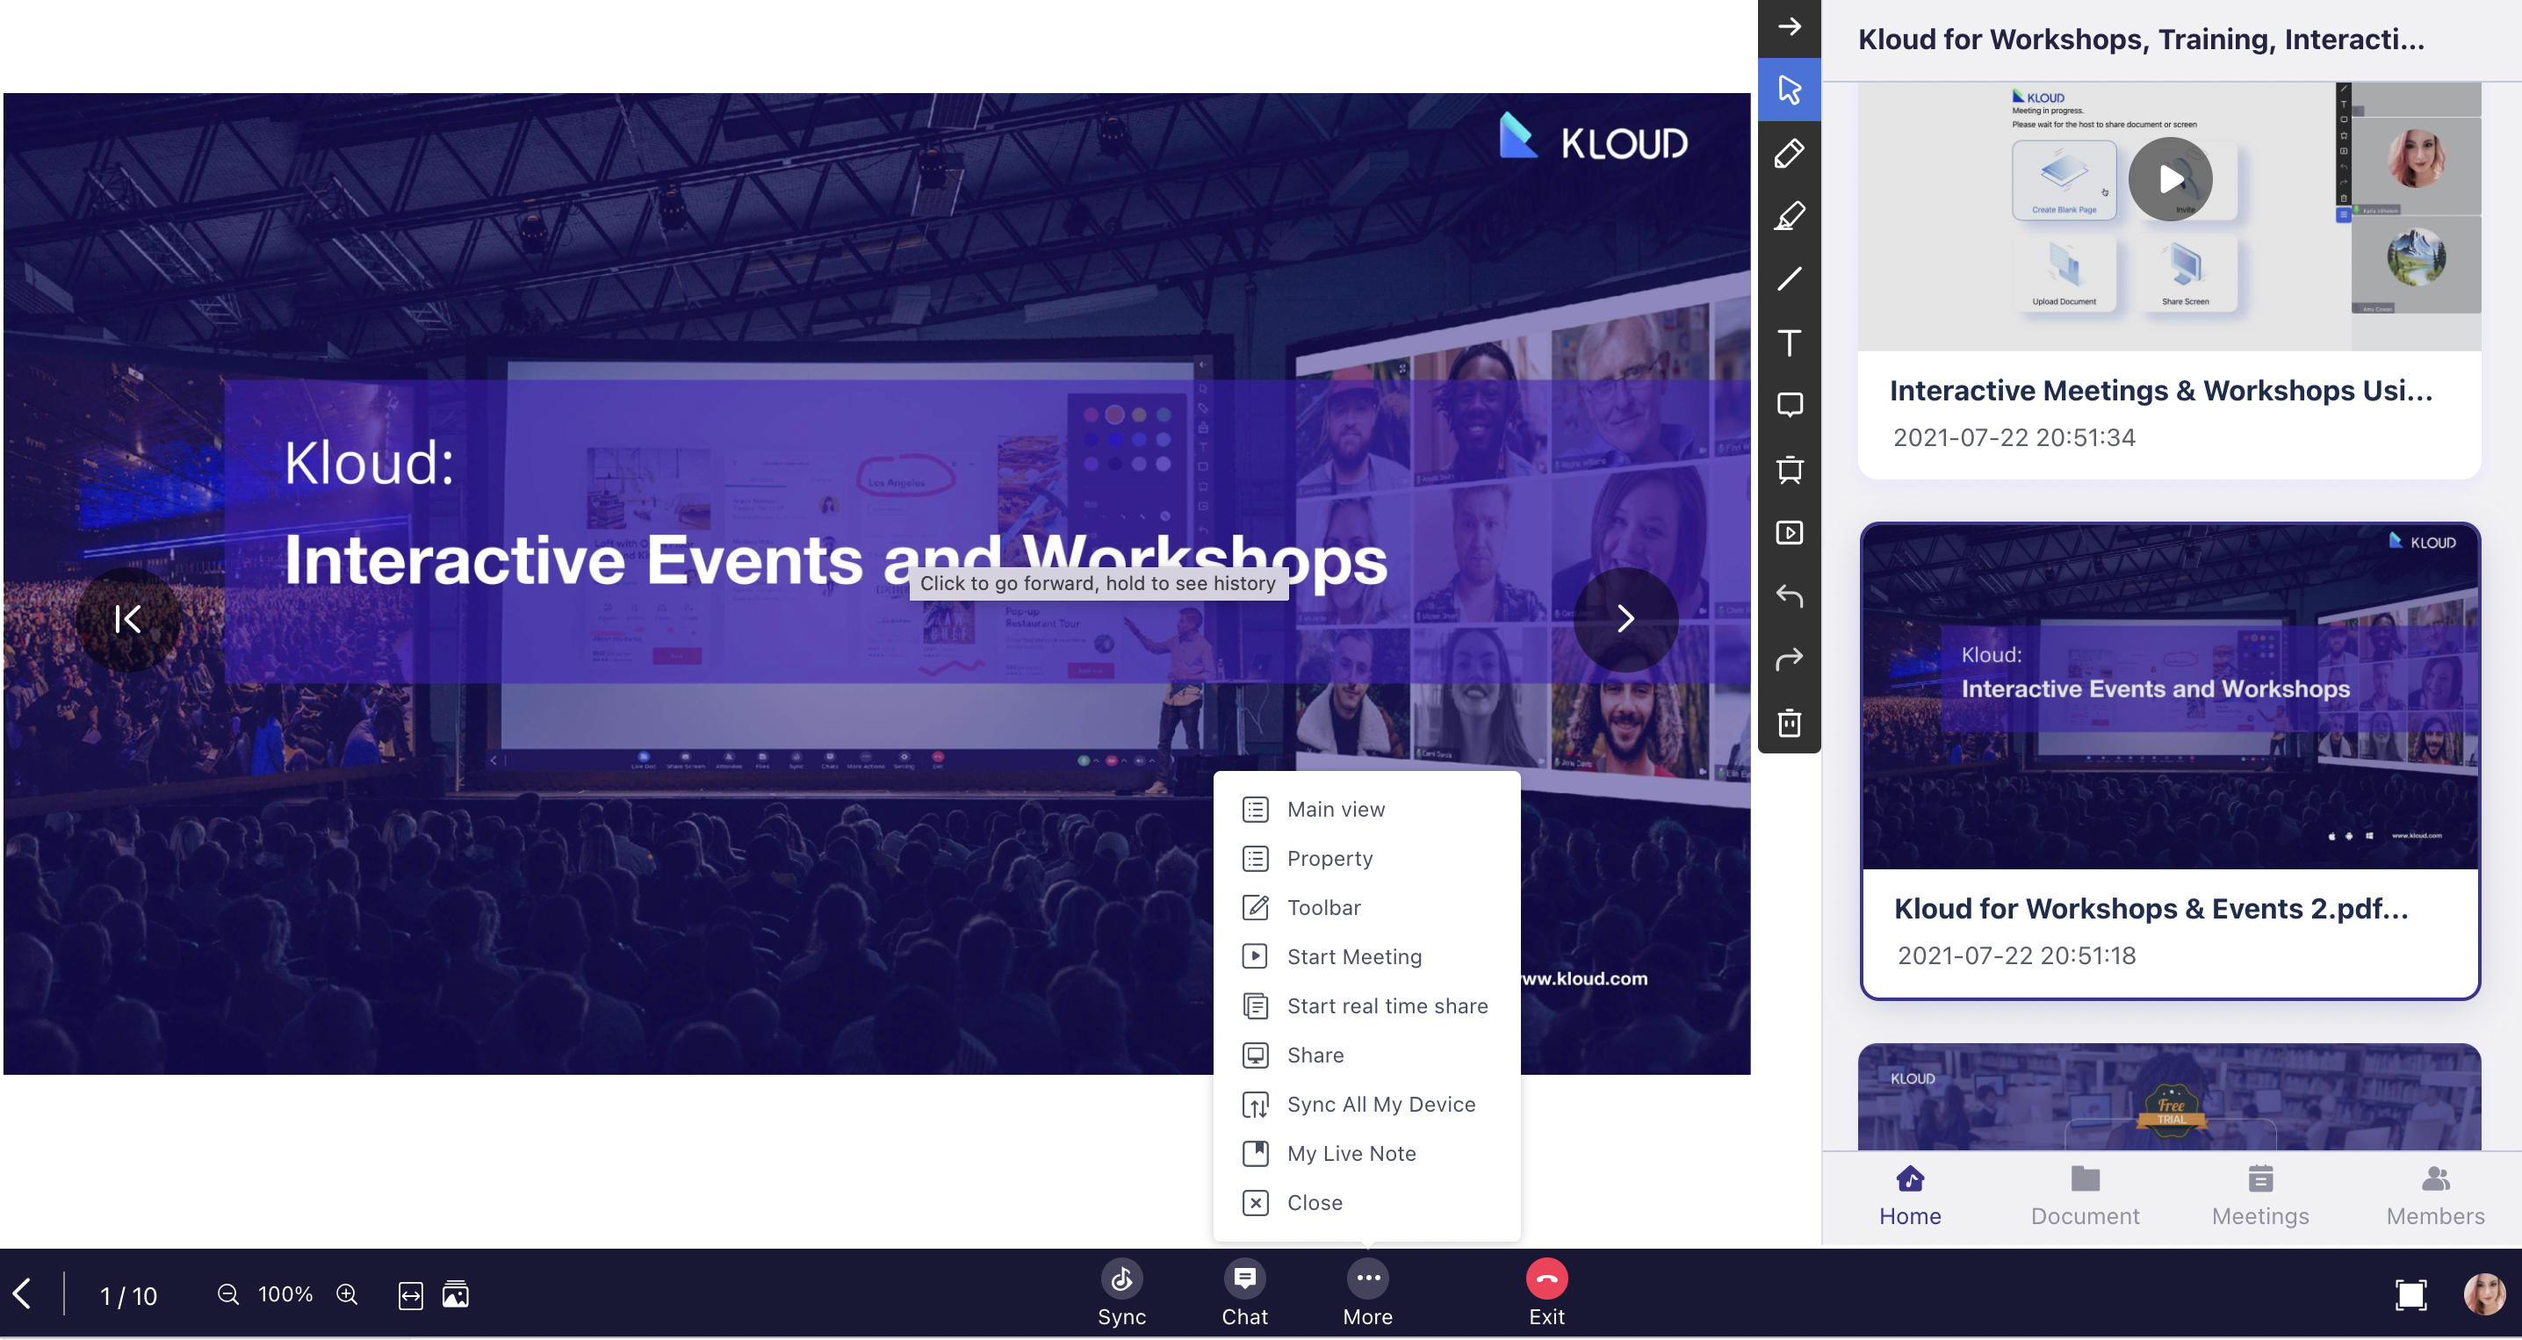The image size is (2522, 1340).
Task: Play the Interactive Meetings video thumbnail
Action: 2170,179
